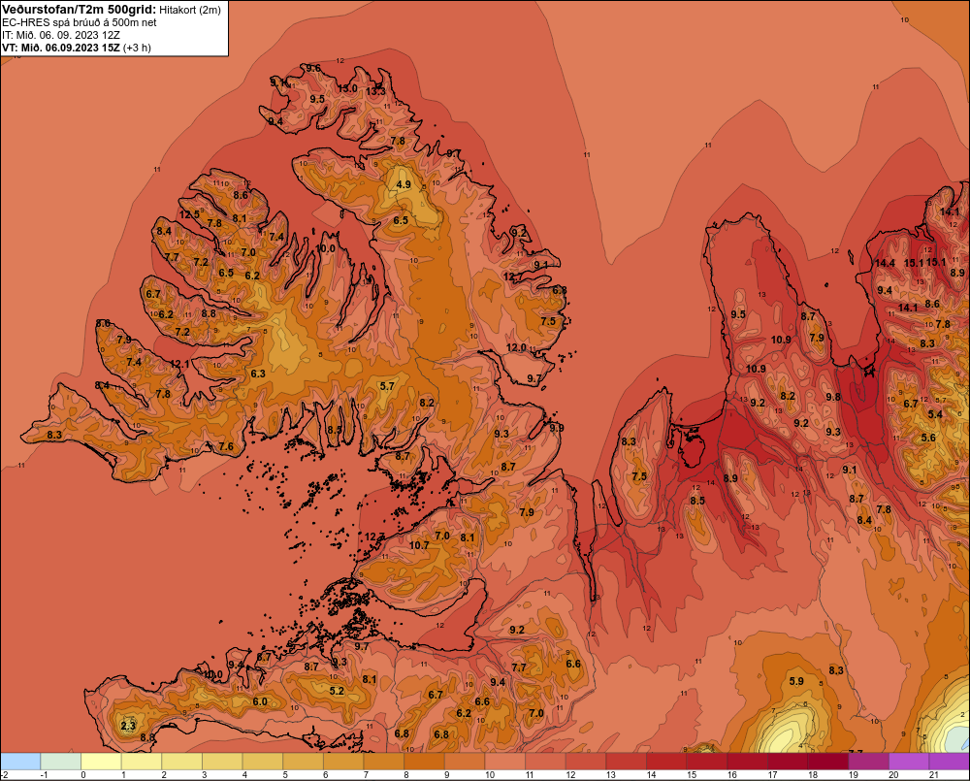Click the 9.6 temperature value
Screen dimensions: 970x781
pos(313,68)
